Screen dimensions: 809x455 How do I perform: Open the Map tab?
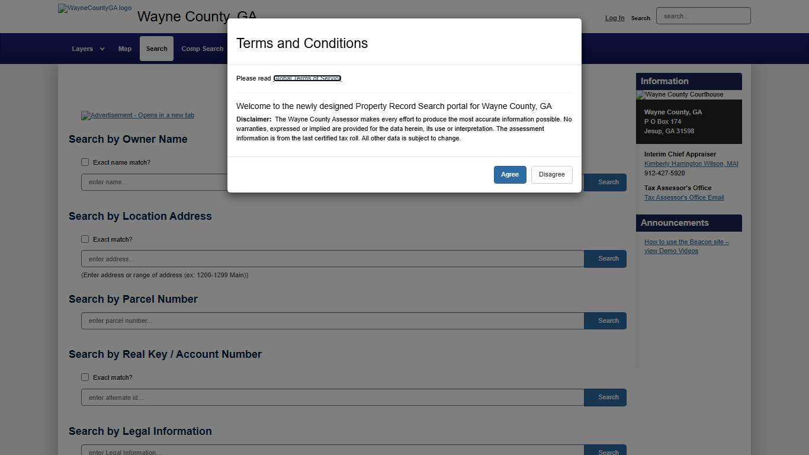tap(125, 49)
